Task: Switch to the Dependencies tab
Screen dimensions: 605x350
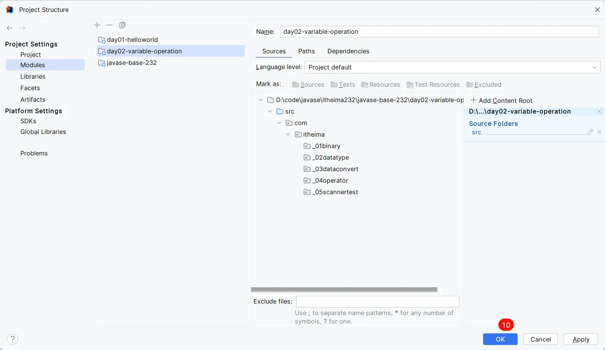Action: tap(348, 51)
